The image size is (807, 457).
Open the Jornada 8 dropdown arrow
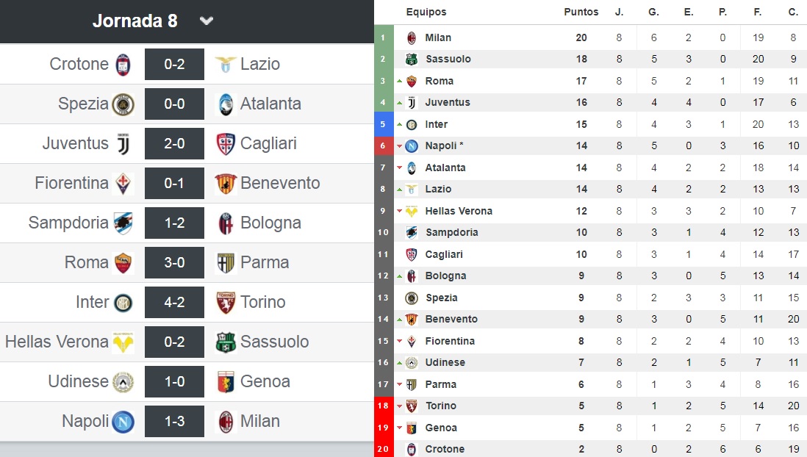coord(207,21)
